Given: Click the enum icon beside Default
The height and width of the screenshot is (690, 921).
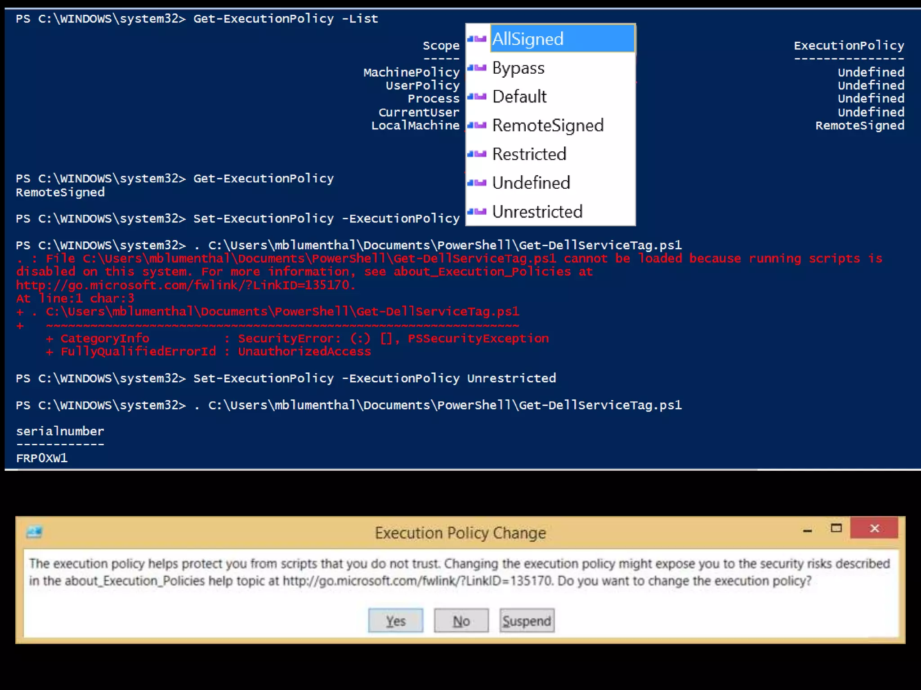Looking at the screenshot, I should click(x=477, y=97).
